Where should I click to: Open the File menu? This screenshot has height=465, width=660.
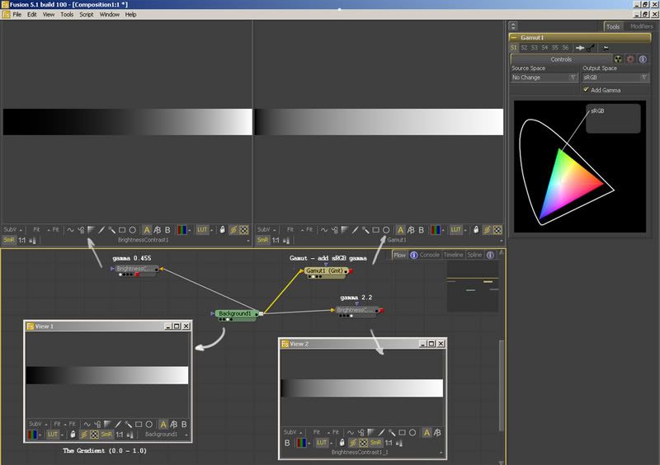pyautogui.click(x=16, y=14)
